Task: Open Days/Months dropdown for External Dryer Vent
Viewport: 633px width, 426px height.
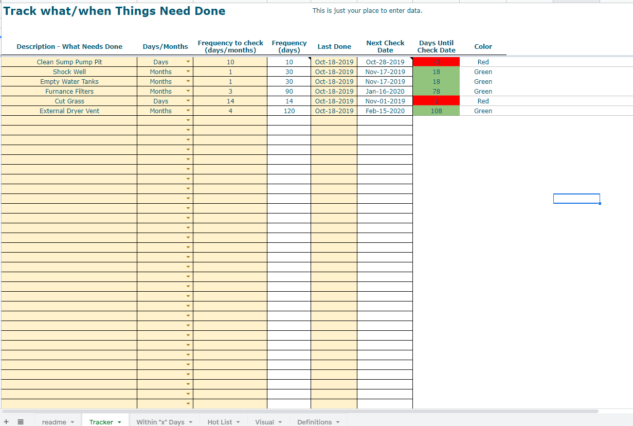Action: pos(188,111)
